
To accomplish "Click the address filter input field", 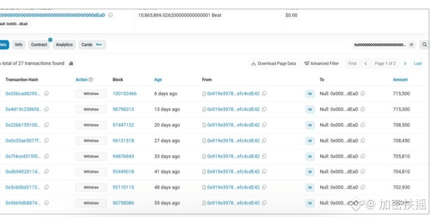I will pos(380,45).
